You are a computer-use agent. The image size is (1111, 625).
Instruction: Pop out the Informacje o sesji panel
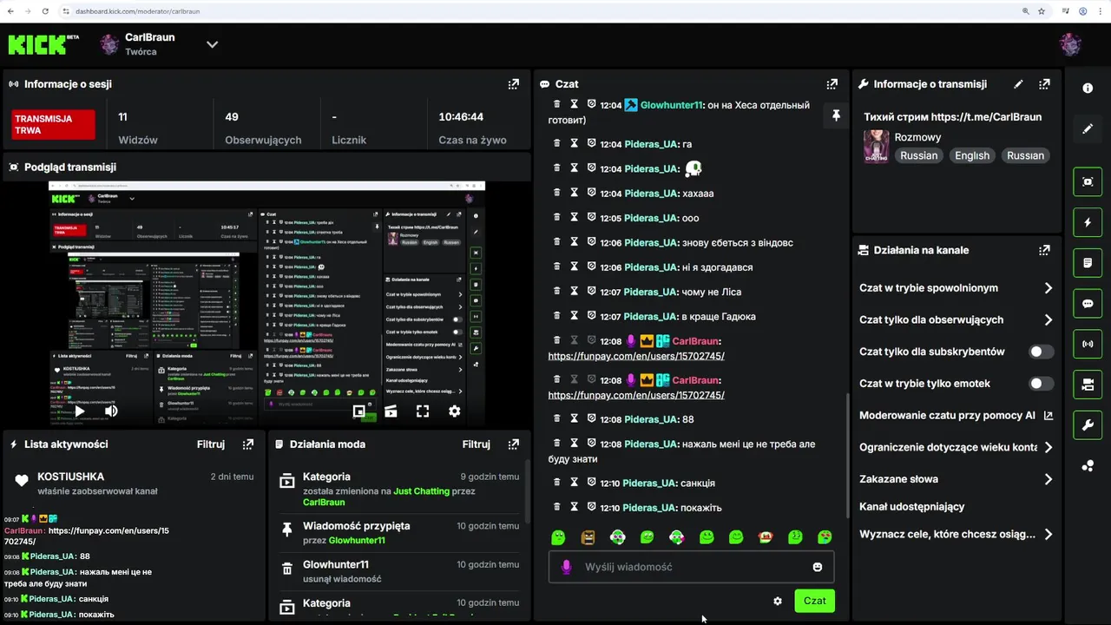[514, 84]
